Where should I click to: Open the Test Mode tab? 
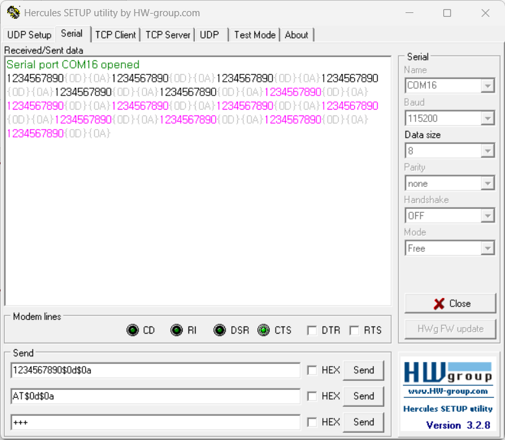[255, 35]
